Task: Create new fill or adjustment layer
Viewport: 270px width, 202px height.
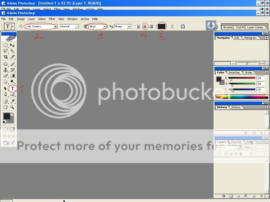Action: pyautogui.click(x=246, y=196)
